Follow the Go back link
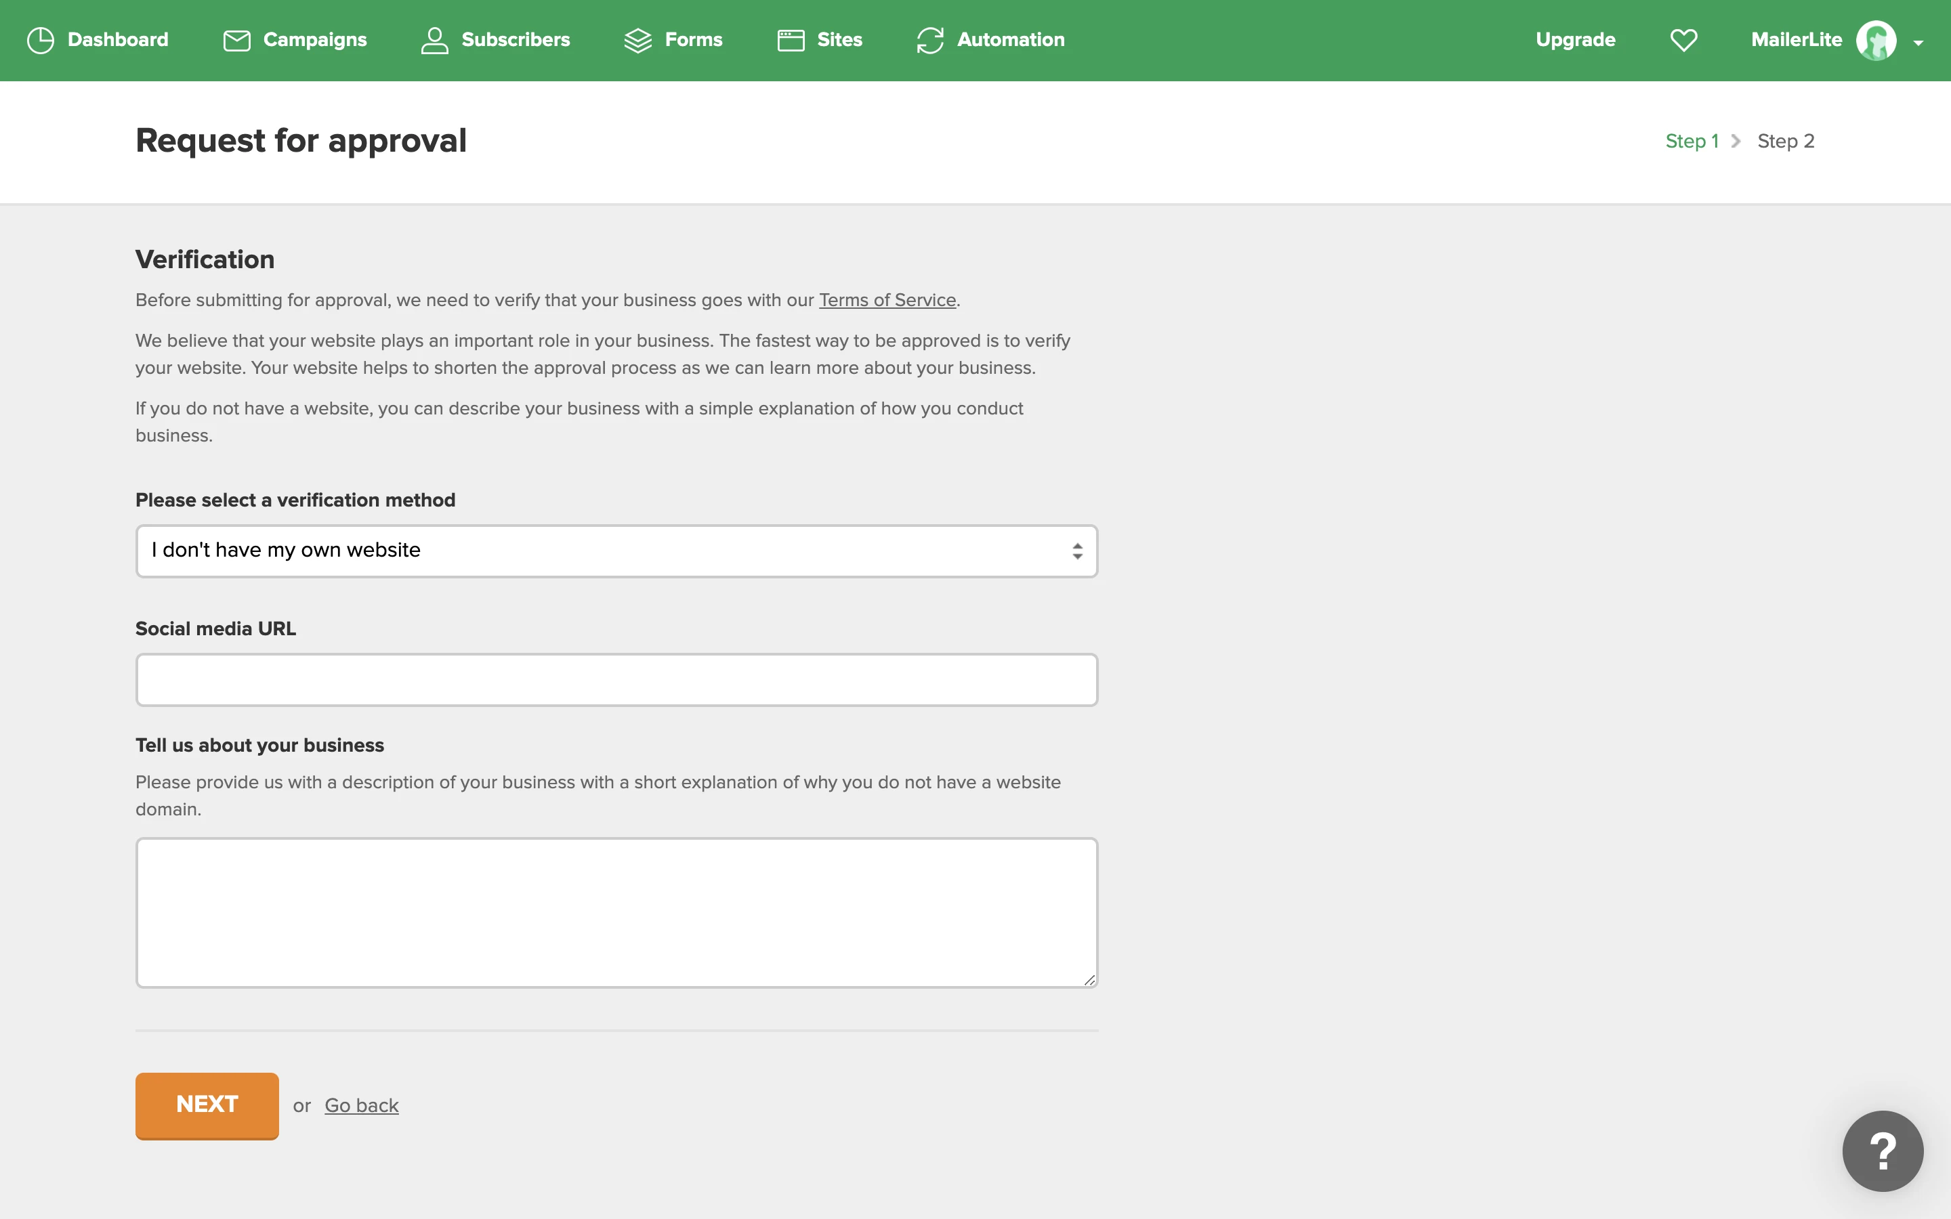Viewport: 1951px width, 1219px height. point(361,1105)
